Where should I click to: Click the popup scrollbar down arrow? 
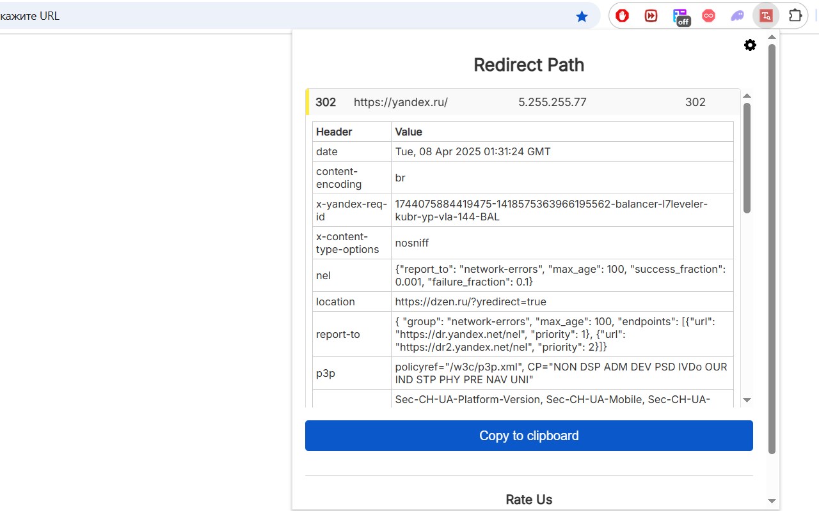[772, 501]
